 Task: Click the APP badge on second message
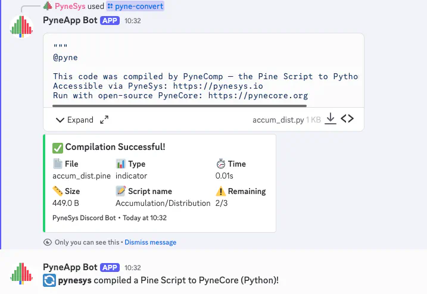tap(110, 267)
